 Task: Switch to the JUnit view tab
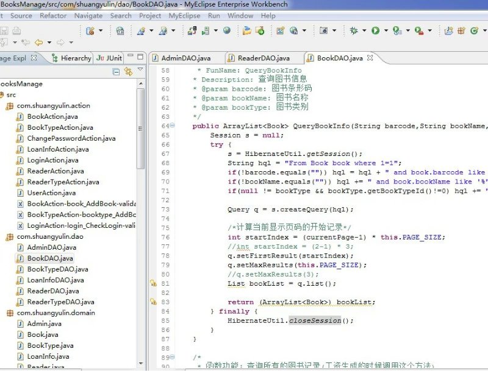(109, 58)
